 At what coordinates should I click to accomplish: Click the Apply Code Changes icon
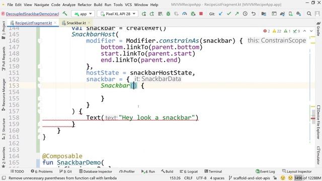click(x=160, y=14)
